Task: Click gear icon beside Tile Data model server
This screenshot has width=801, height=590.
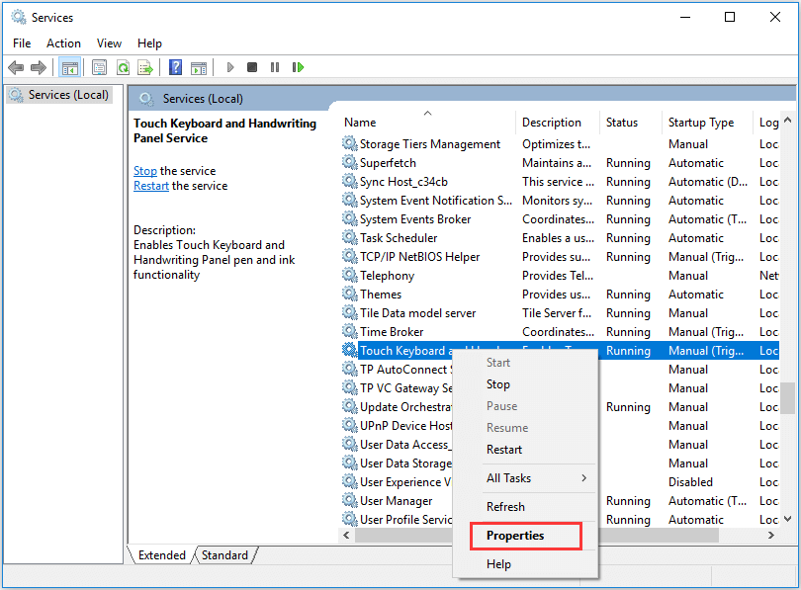Action: 349,313
